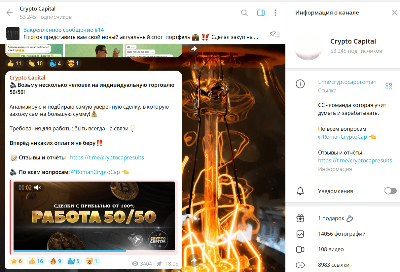Screen dimensions: 400x272
Task: Open 14056 фотографий shared photos
Action: tap(343, 234)
